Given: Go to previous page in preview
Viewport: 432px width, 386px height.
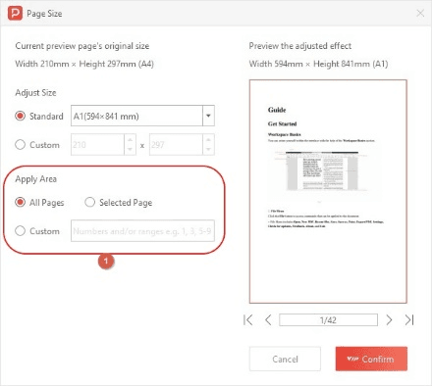Looking at the screenshot, I should (268, 320).
